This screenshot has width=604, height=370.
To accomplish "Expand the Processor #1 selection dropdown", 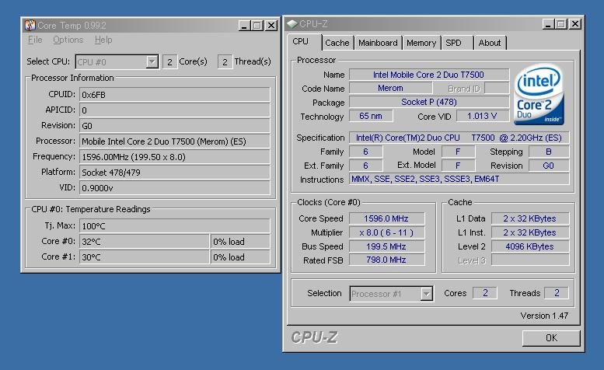I will tap(426, 294).
